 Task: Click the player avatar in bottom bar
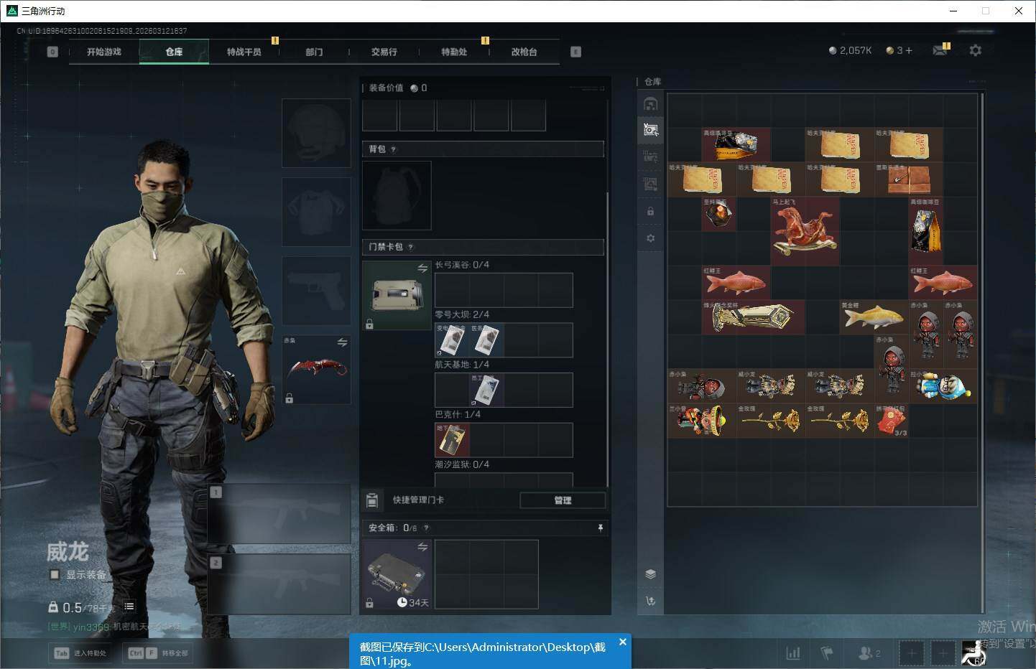[x=973, y=652]
